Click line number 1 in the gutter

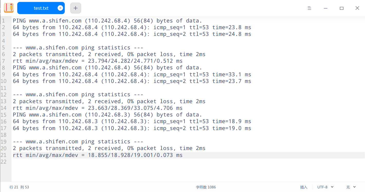pos(4,21)
